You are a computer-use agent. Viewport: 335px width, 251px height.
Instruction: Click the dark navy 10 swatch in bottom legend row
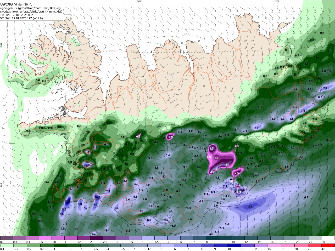coord(234,245)
